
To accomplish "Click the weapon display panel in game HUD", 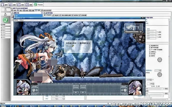I will click(x=133, y=28).
